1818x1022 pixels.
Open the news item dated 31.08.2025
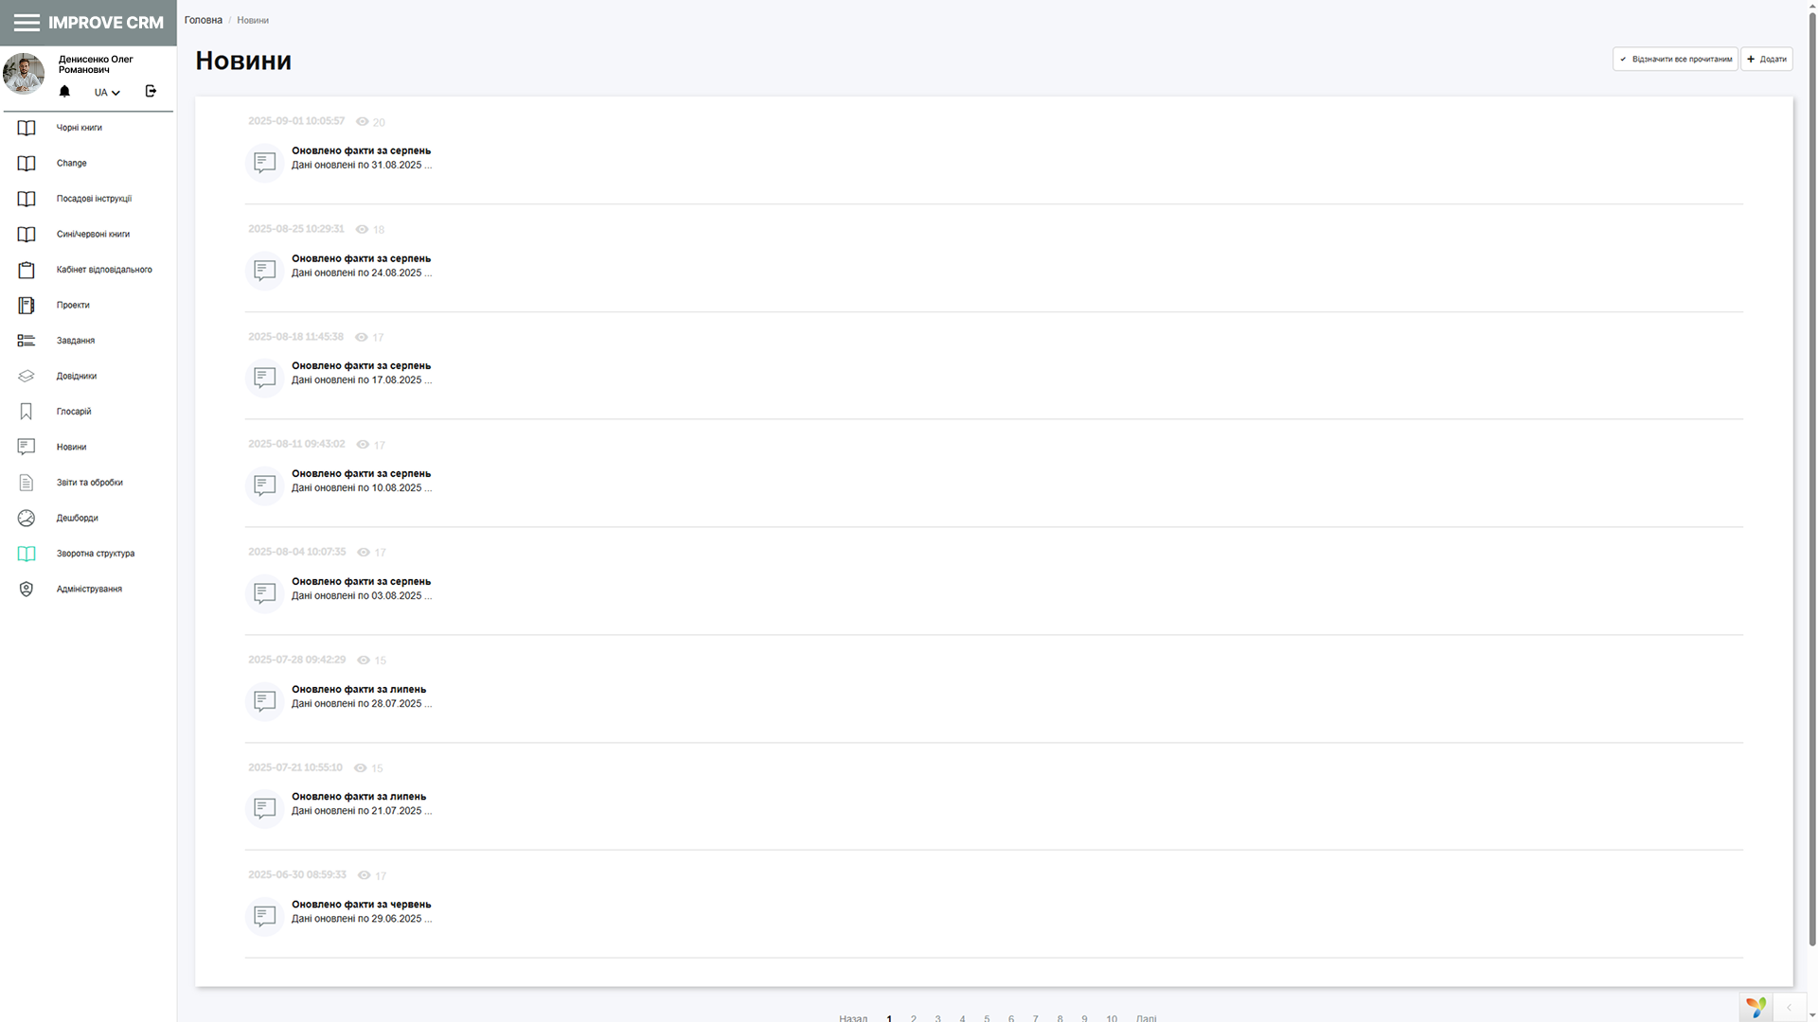(x=361, y=157)
